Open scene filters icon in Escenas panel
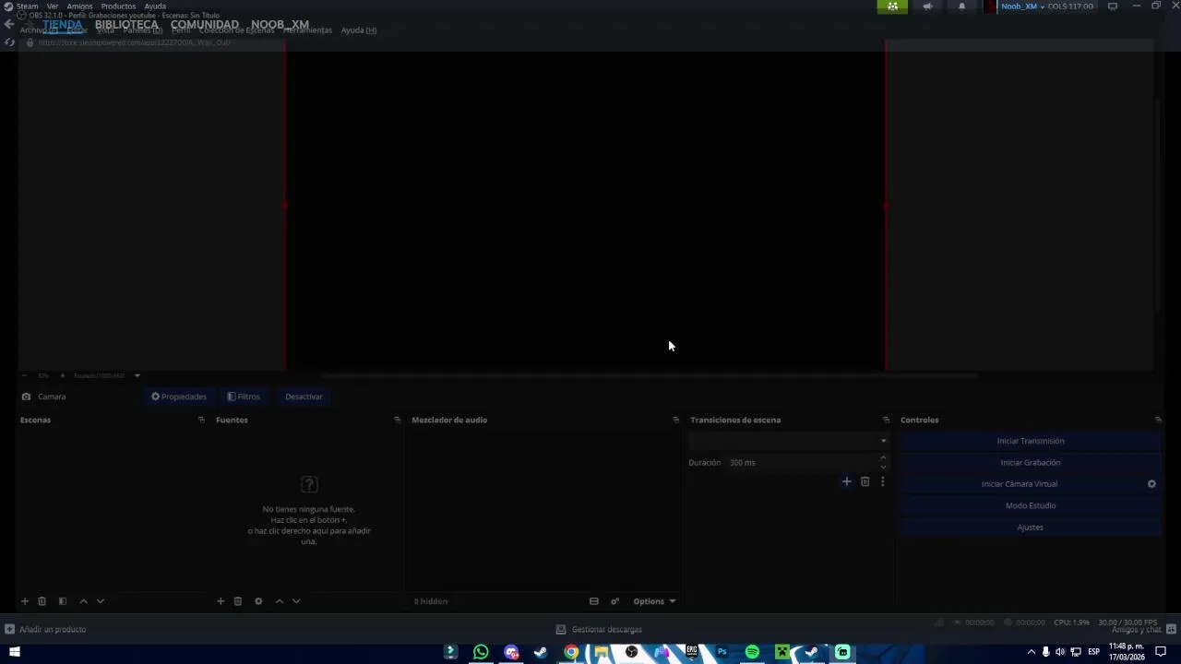Viewport: 1181px width, 664px height. click(x=63, y=601)
